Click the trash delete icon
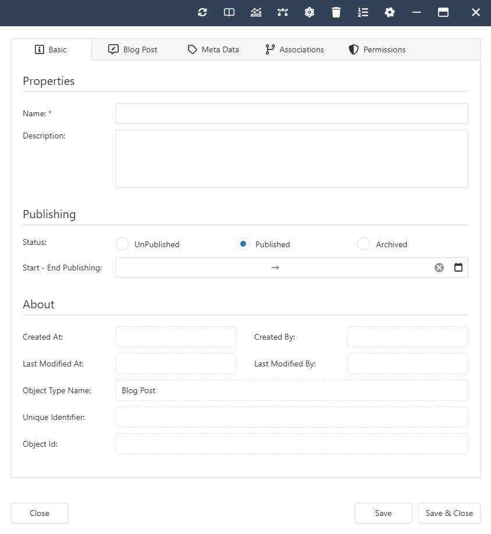The image size is (491, 534). click(x=336, y=12)
